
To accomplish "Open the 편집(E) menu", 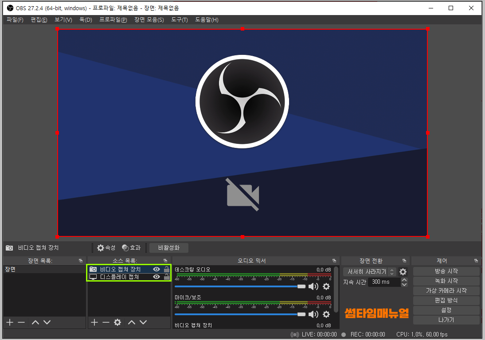I will tap(39, 20).
